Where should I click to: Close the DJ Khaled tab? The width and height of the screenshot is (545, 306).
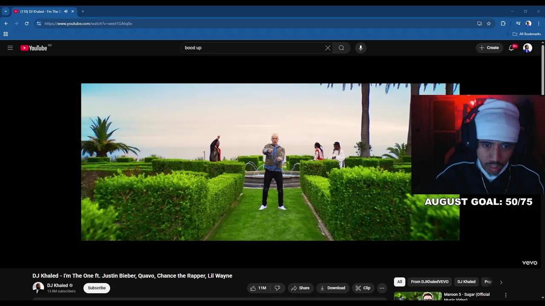[73, 11]
